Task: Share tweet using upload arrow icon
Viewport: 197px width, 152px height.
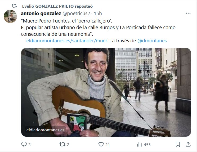Action: (x=188, y=144)
